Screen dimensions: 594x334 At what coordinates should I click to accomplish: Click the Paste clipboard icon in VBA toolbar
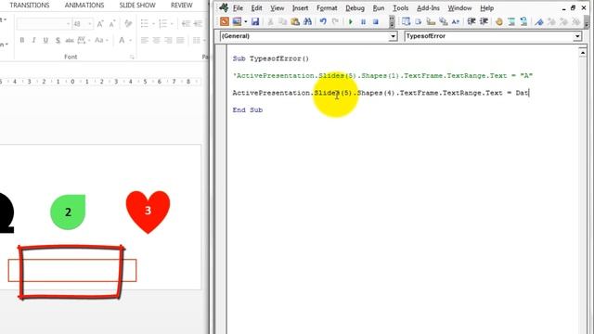[295, 21]
